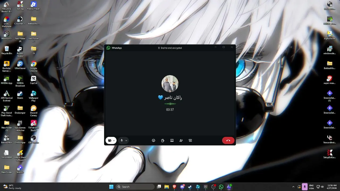
Task: Select the VencordInst... desktop icon
Action: 330,139
